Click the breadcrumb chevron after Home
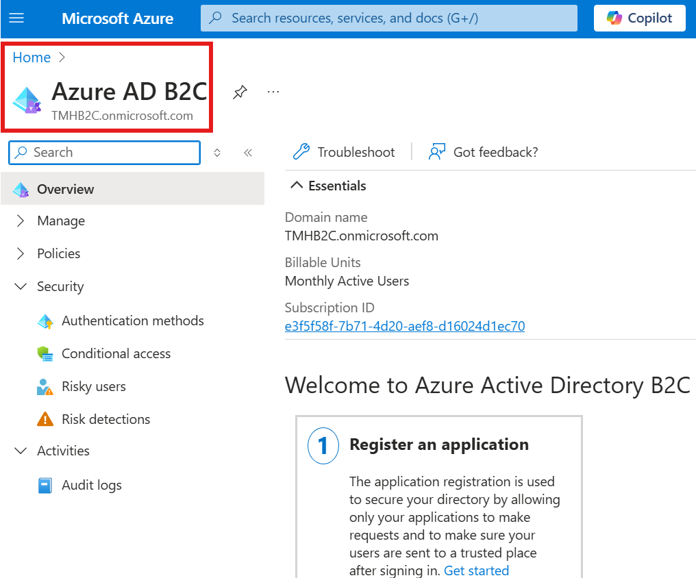 point(62,58)
